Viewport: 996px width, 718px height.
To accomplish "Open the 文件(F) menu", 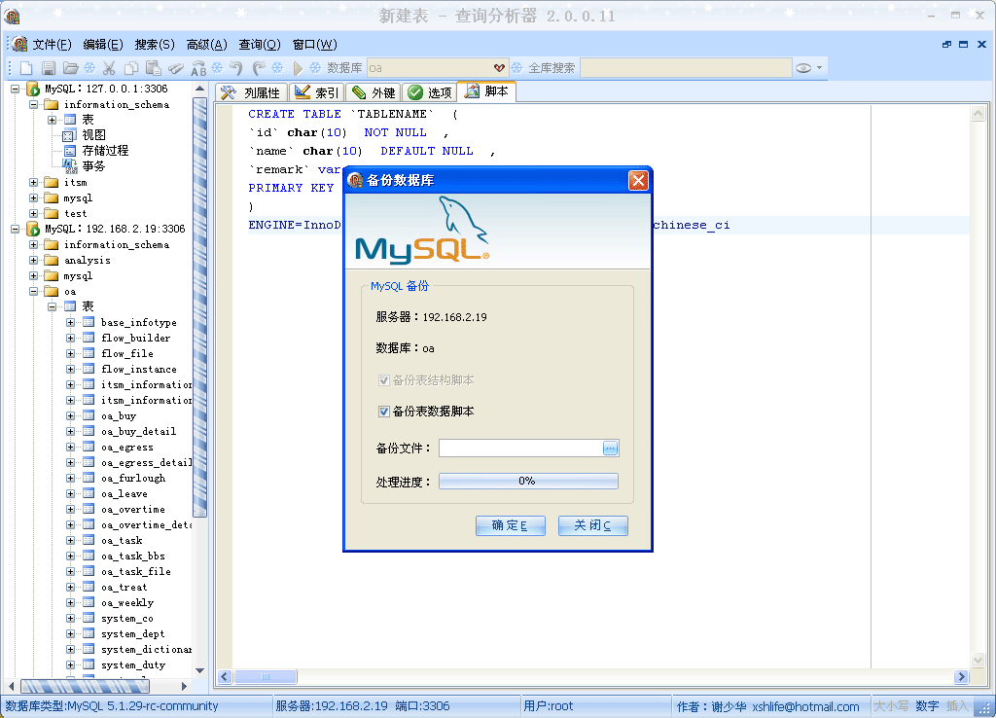I will (53, 45).
